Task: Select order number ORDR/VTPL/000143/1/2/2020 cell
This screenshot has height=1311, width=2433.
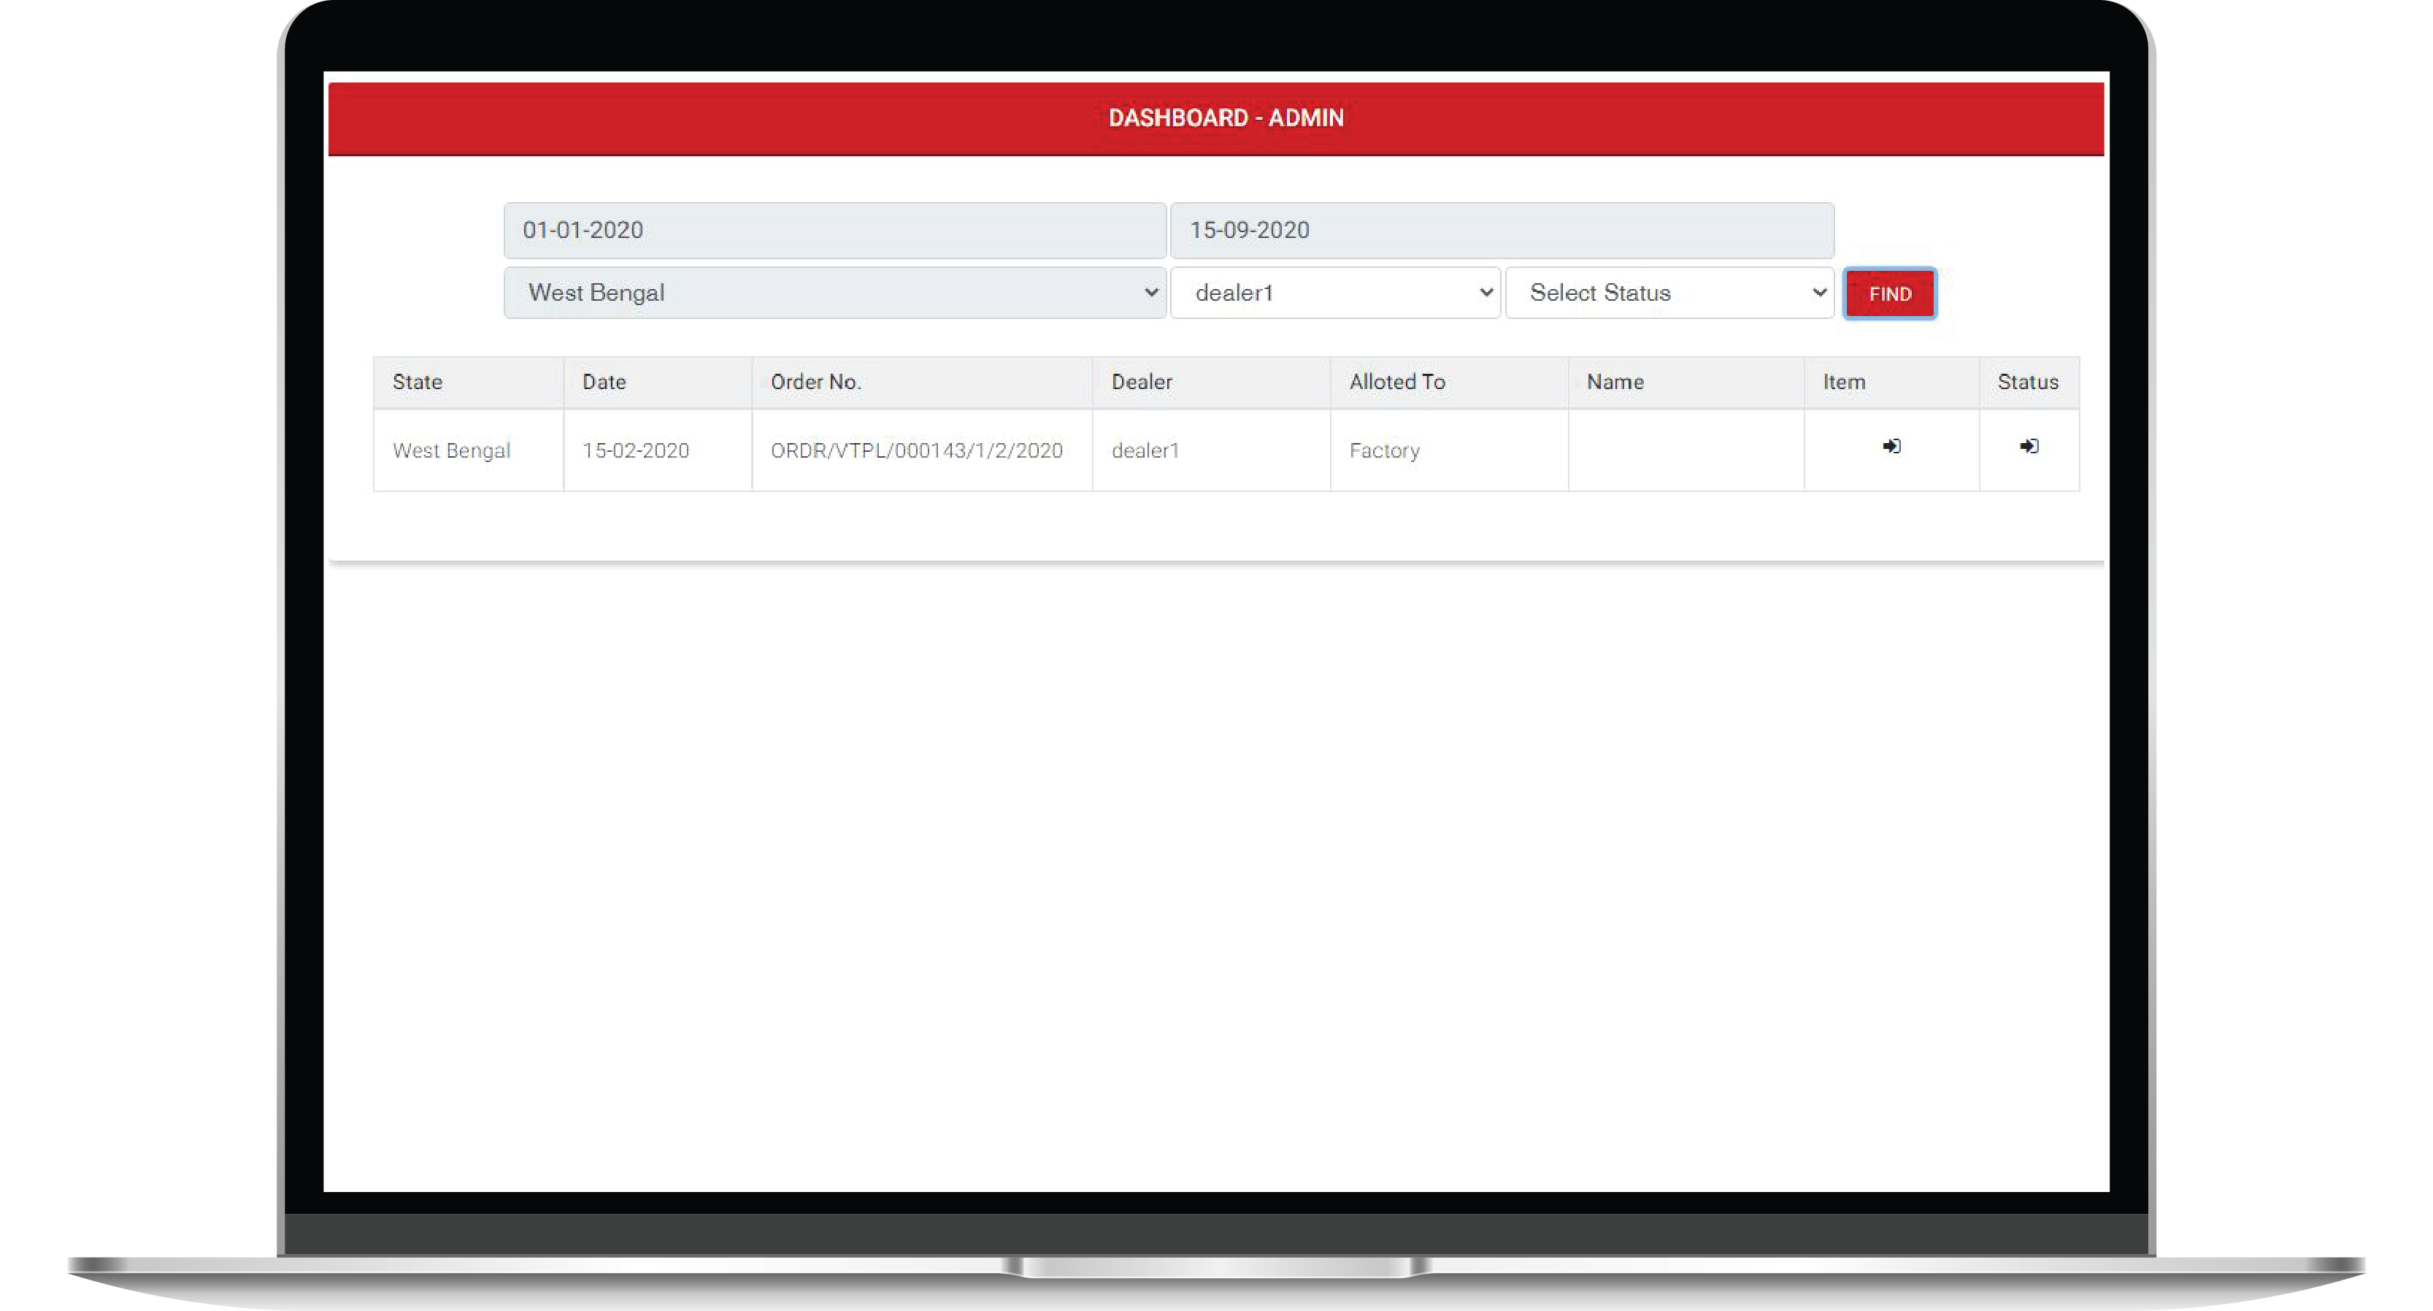Action: click(x=916, y=450)
